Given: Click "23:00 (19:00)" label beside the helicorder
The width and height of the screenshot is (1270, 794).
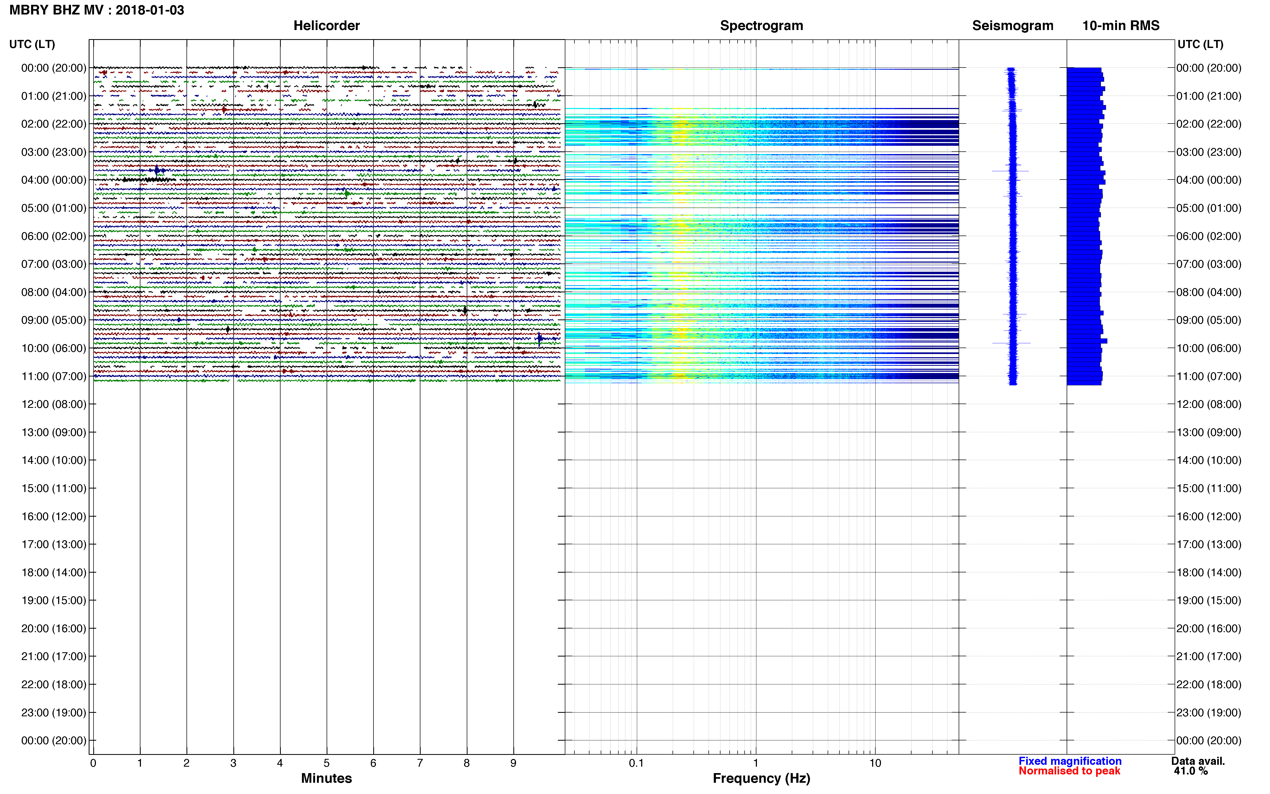Looking at the screenshot, I should 54,713.
